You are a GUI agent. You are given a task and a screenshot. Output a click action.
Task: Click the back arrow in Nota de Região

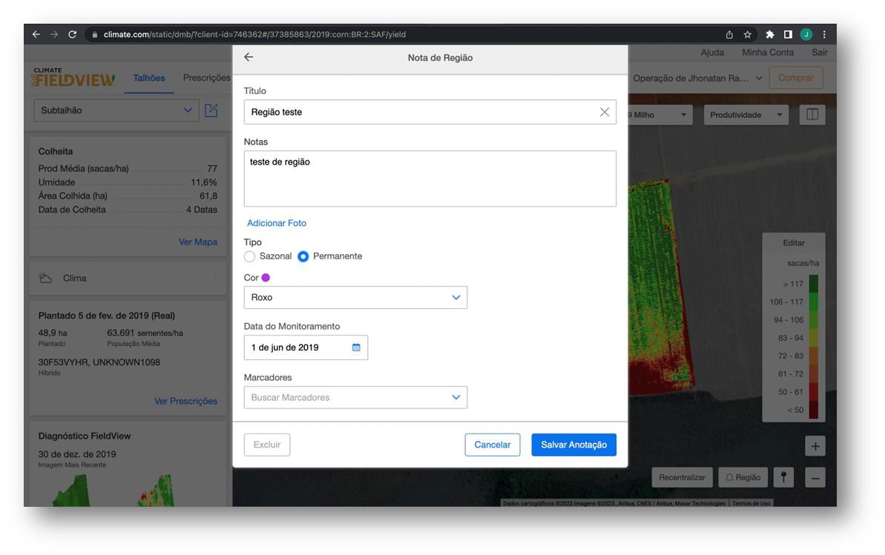pos(249,58)
